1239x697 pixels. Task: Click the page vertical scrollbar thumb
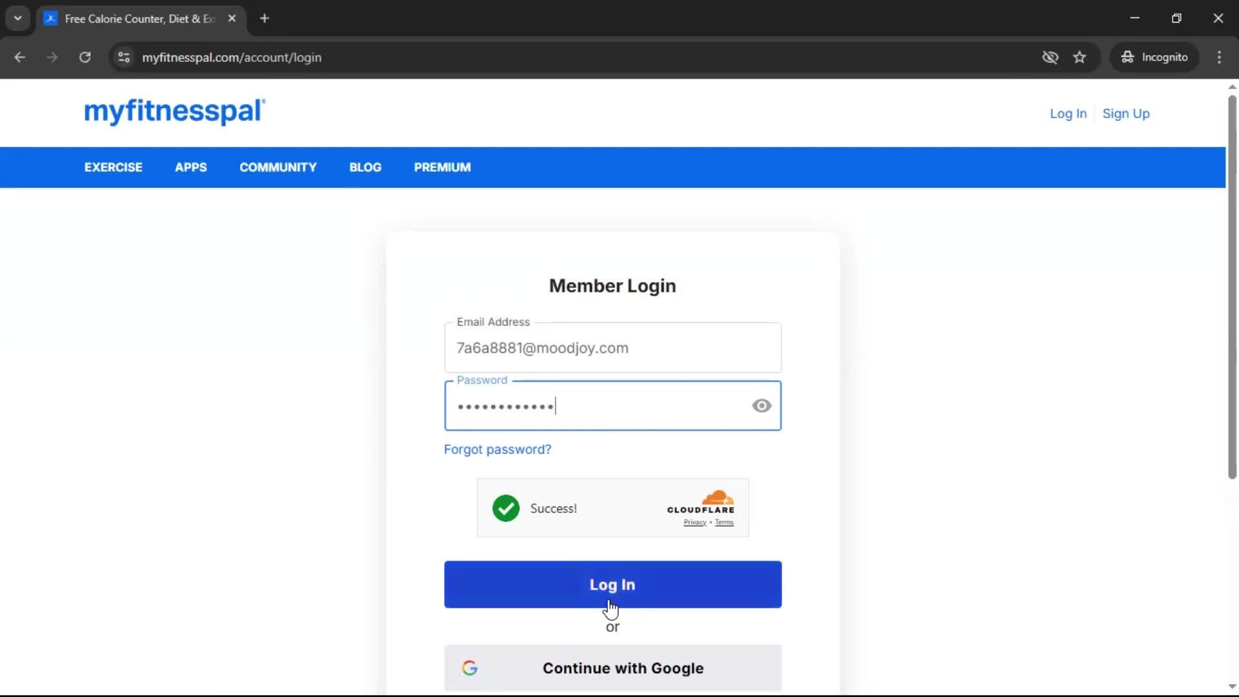(1232, 287)
